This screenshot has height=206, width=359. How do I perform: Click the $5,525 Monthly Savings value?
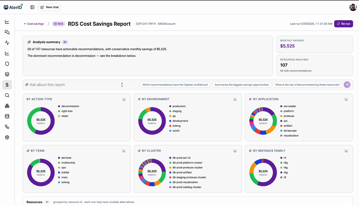(287, 46)
